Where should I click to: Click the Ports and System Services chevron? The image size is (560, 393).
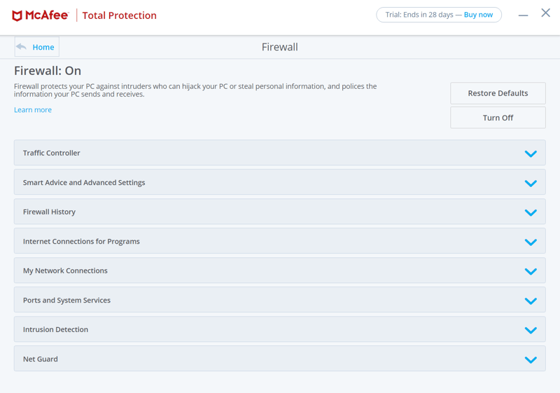point(531,301)
